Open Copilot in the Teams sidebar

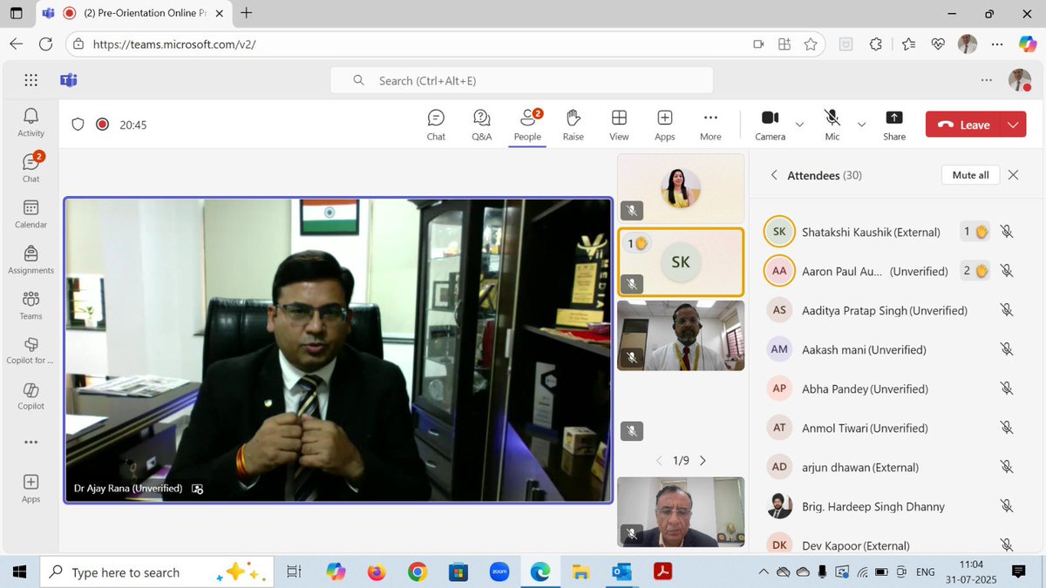[x=31, y=396]
